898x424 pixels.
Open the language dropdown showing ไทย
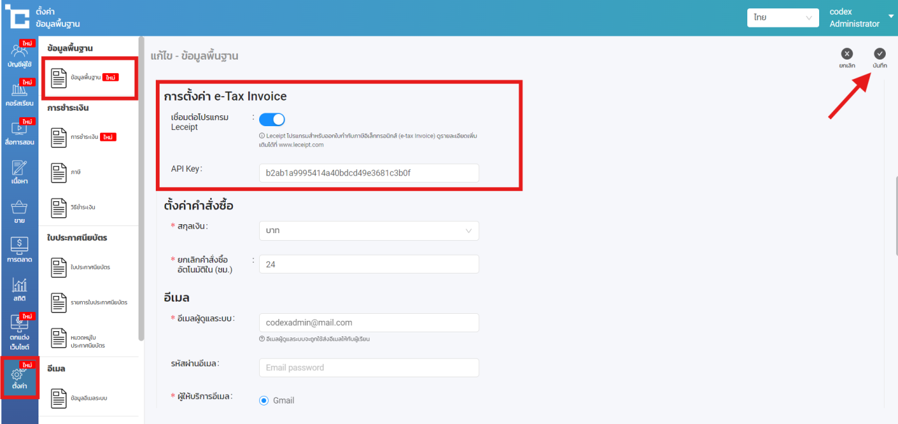pyautogui.click(x=783, y=18)
